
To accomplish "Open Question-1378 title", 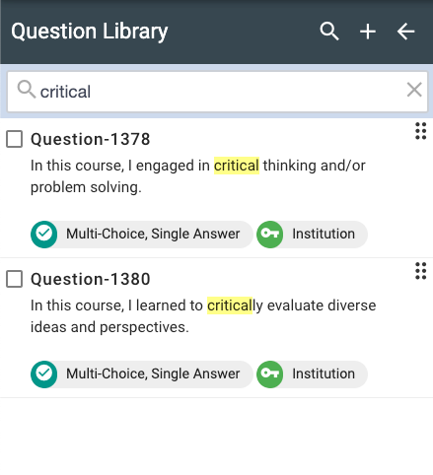I will (x=91, y=139).
